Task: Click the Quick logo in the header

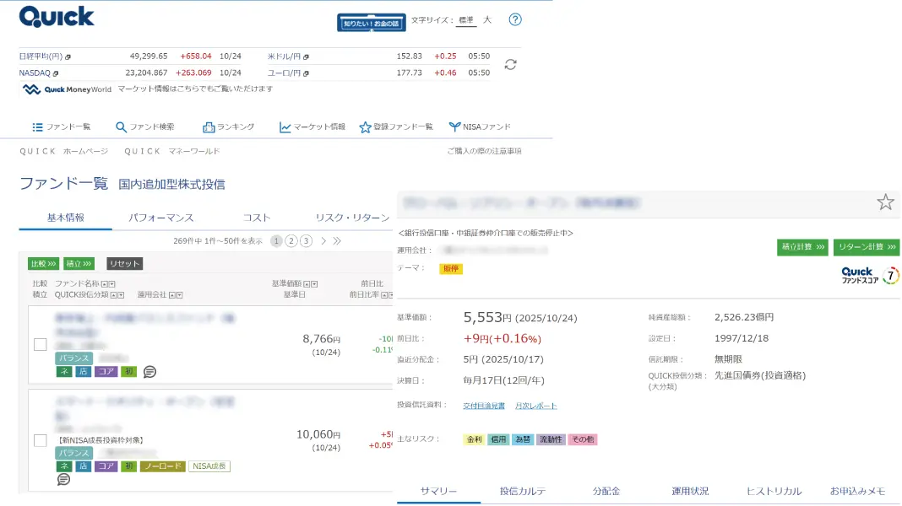Action: pos(57,17)
